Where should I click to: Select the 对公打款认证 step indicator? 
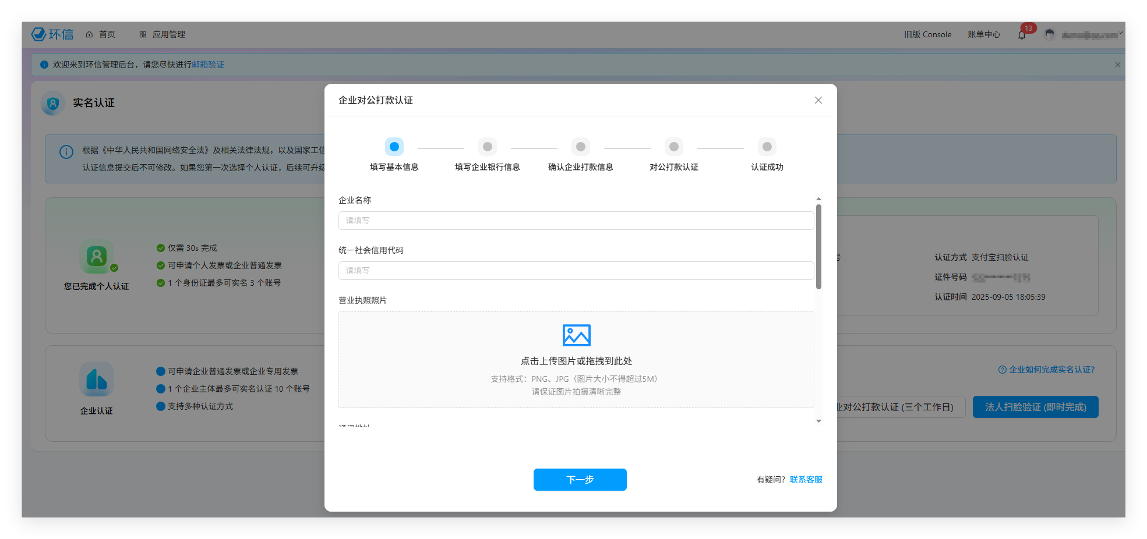coord(674,147)
